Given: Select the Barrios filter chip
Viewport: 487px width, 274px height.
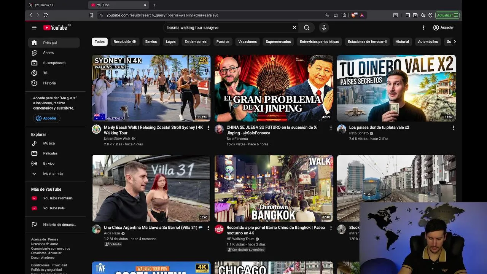Looking at the screenshot, I should (151, 41).
